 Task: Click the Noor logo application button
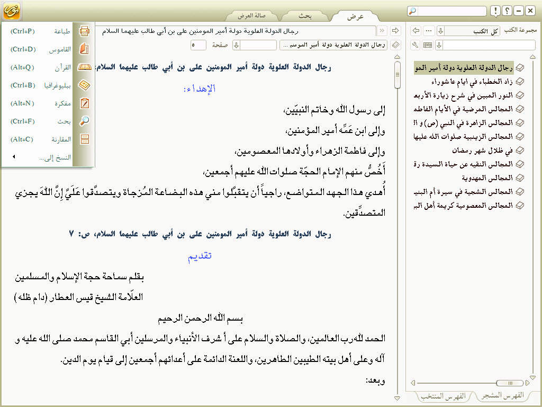point(11,11)
